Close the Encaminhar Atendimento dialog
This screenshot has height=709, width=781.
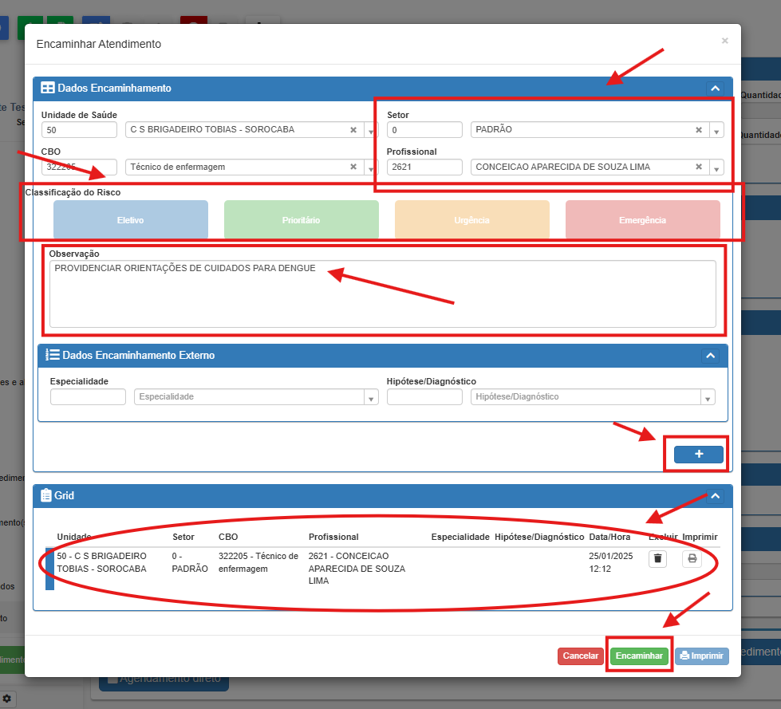pos(724,41)
